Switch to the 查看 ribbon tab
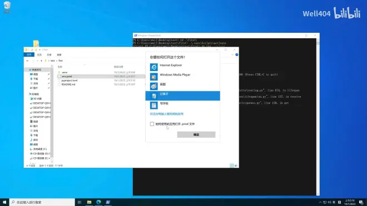This screenshot has height=206, width=367. (x=59, y=55)
